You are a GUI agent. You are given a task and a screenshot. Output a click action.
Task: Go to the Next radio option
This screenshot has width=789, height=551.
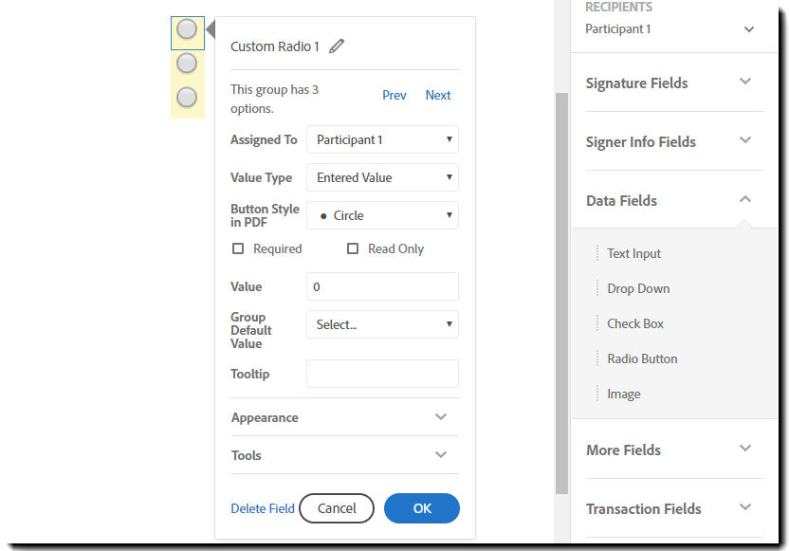point(438,95)
